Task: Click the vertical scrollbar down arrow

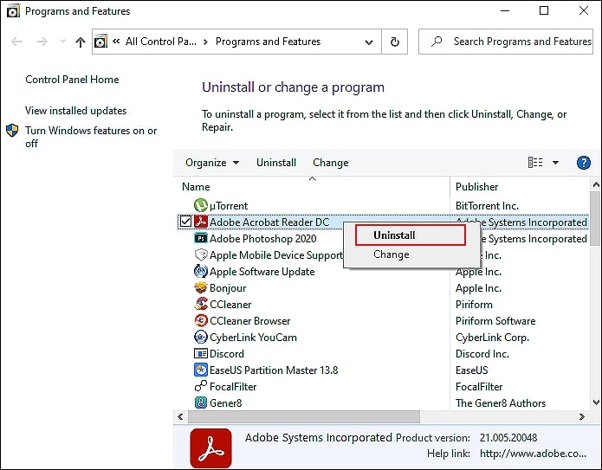Action: [596, 402]
